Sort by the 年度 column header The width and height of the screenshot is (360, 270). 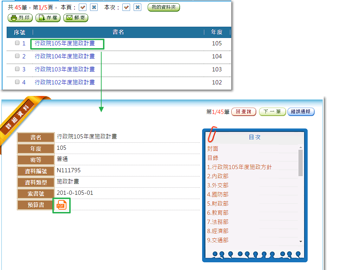(x=217, y=32)
